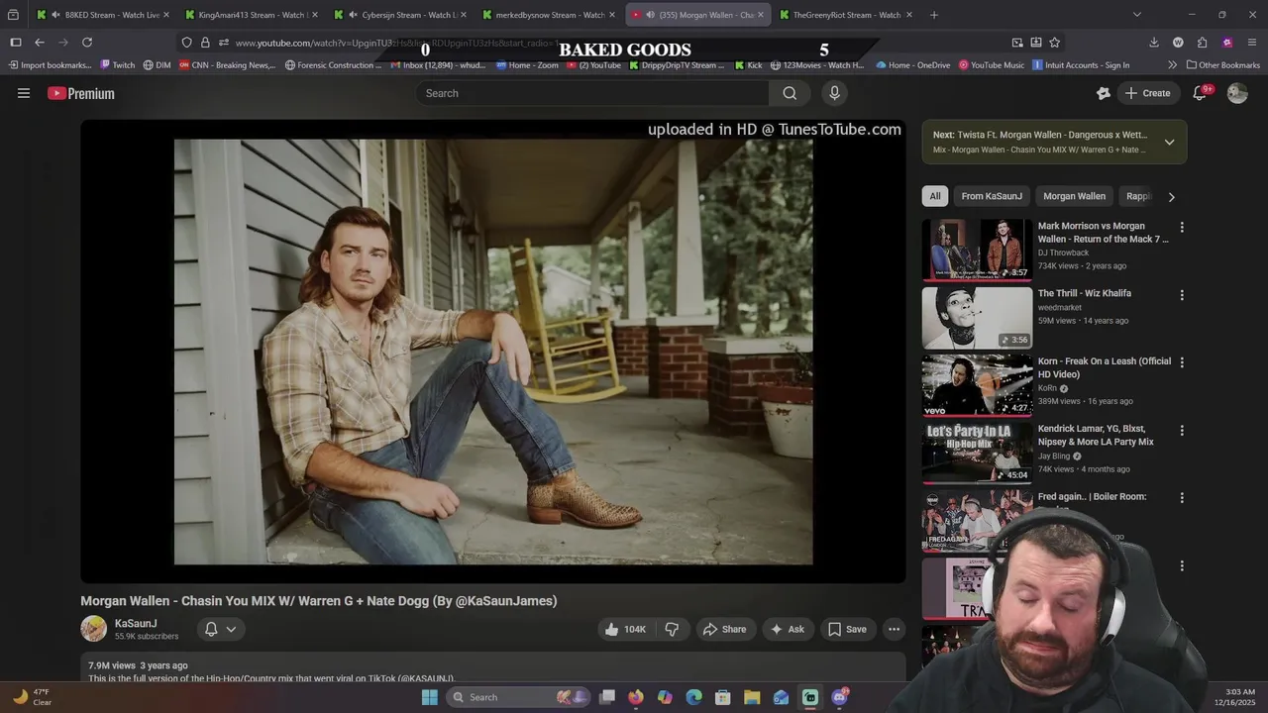Show more filter chips with right arrow
This screenshot has width=1268, height=713.
pyautogui.click(x=1171, y=196)
